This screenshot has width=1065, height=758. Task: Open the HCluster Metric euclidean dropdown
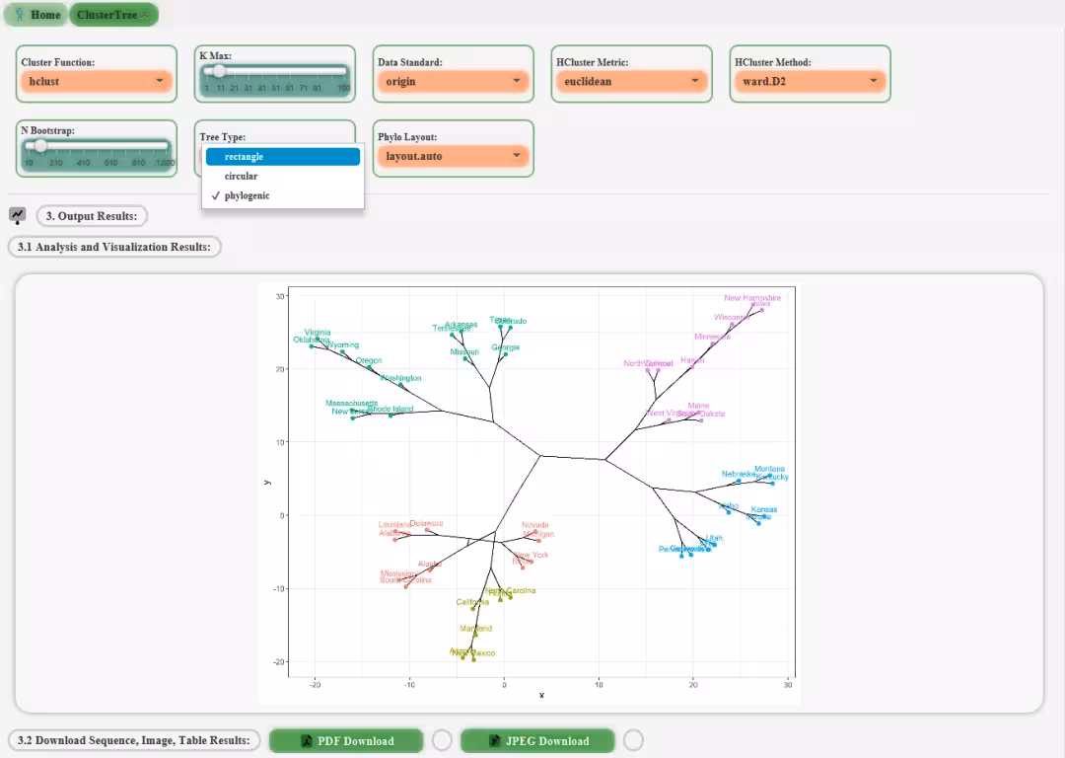632,82
